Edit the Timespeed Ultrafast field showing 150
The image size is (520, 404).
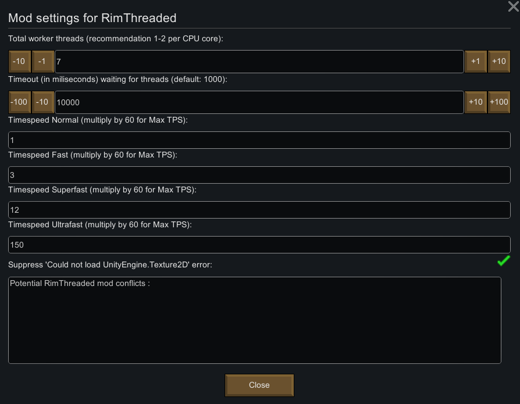[x=259, y=245]
